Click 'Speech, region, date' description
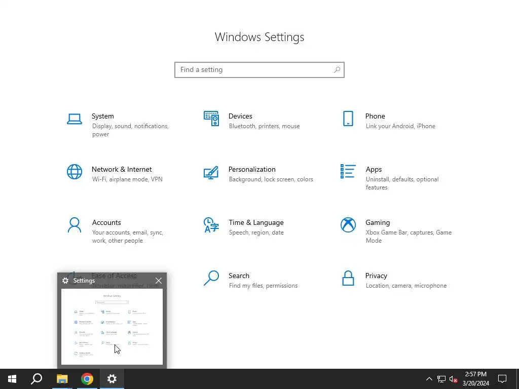519x389 pixels. pyautogui.click(x=256, y=232)
